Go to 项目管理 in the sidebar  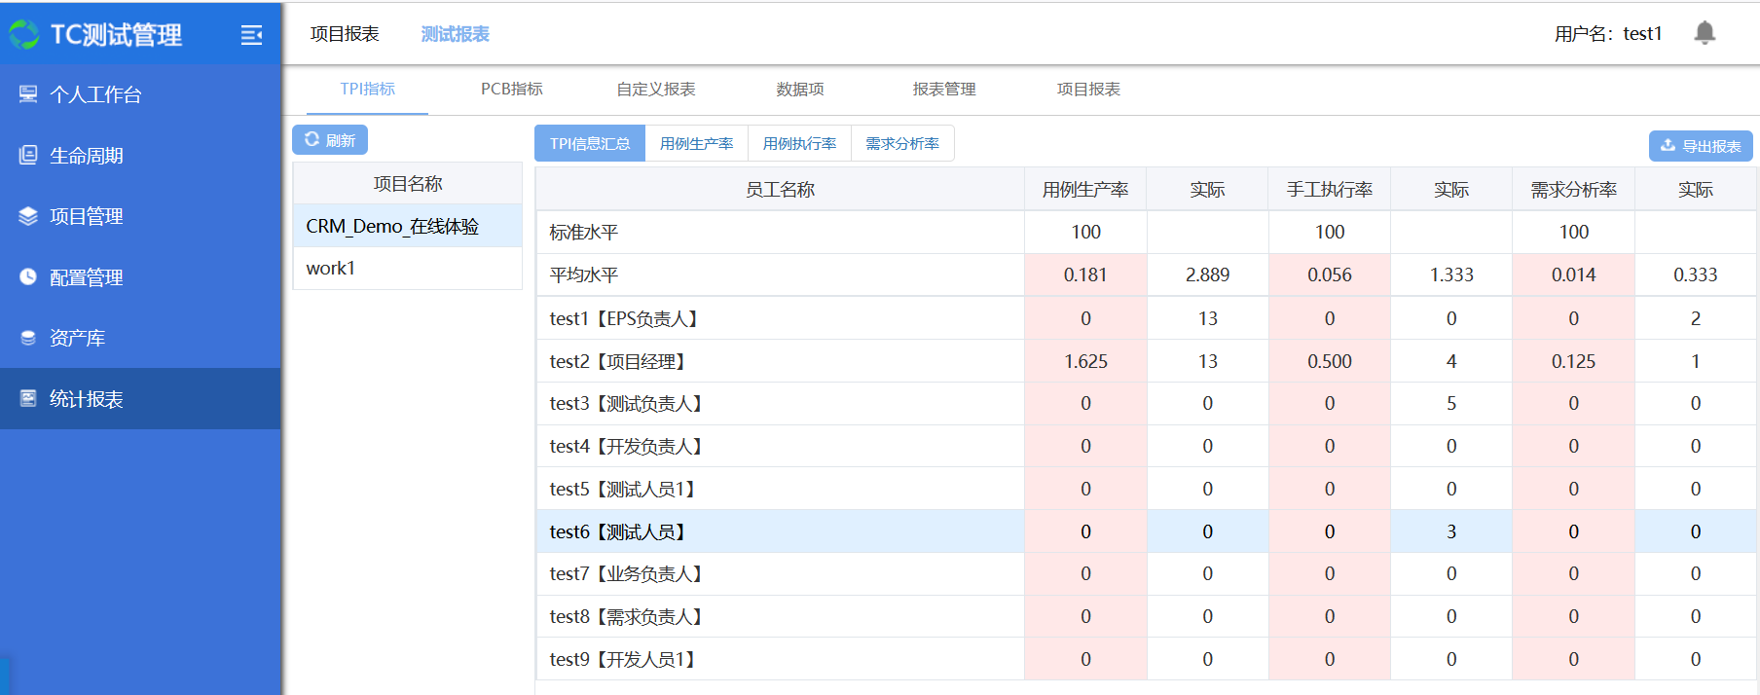click(x=86, y=216)
